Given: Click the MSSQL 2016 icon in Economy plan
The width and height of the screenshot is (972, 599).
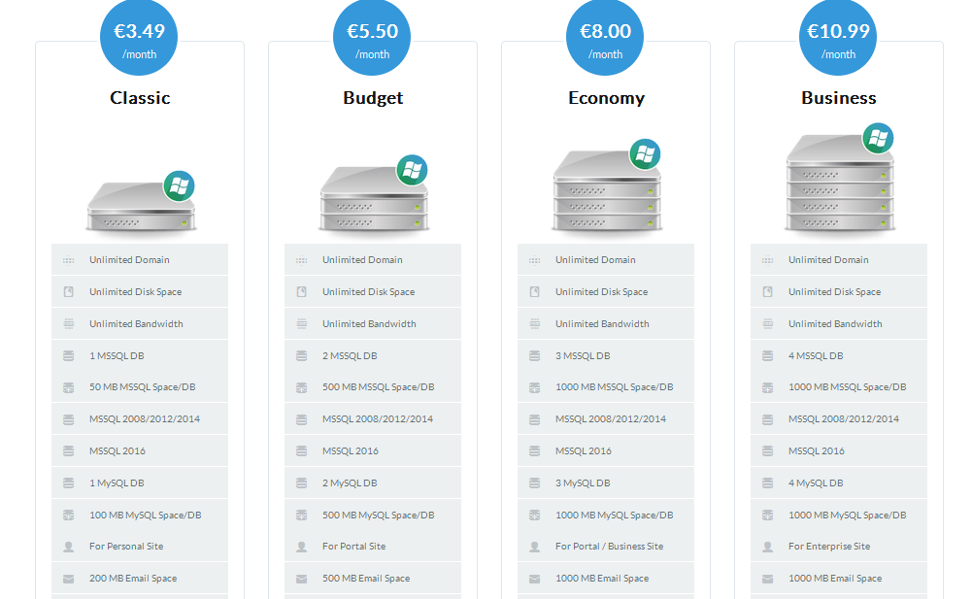Looking at the screenshot, I should point(534,451).
